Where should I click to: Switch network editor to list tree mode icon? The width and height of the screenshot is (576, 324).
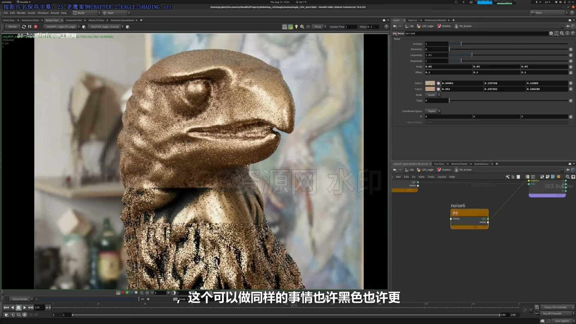(513, 177)
